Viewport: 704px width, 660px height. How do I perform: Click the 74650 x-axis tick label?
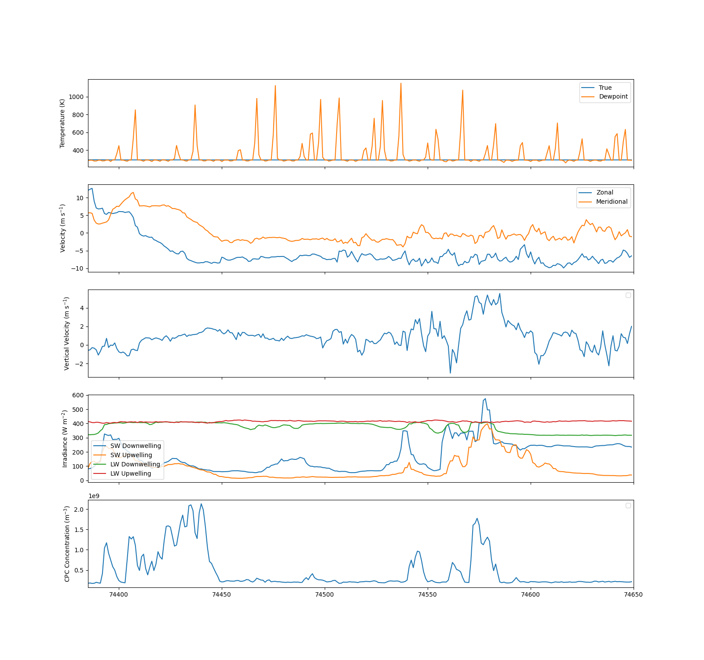(634, 594)
